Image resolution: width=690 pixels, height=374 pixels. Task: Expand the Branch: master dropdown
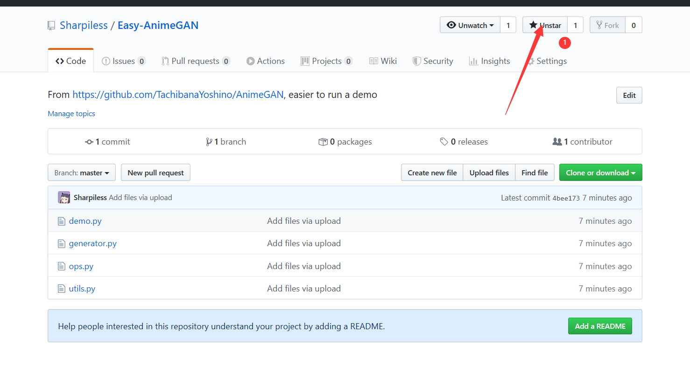pyautogui.click(x=82, y=173)
